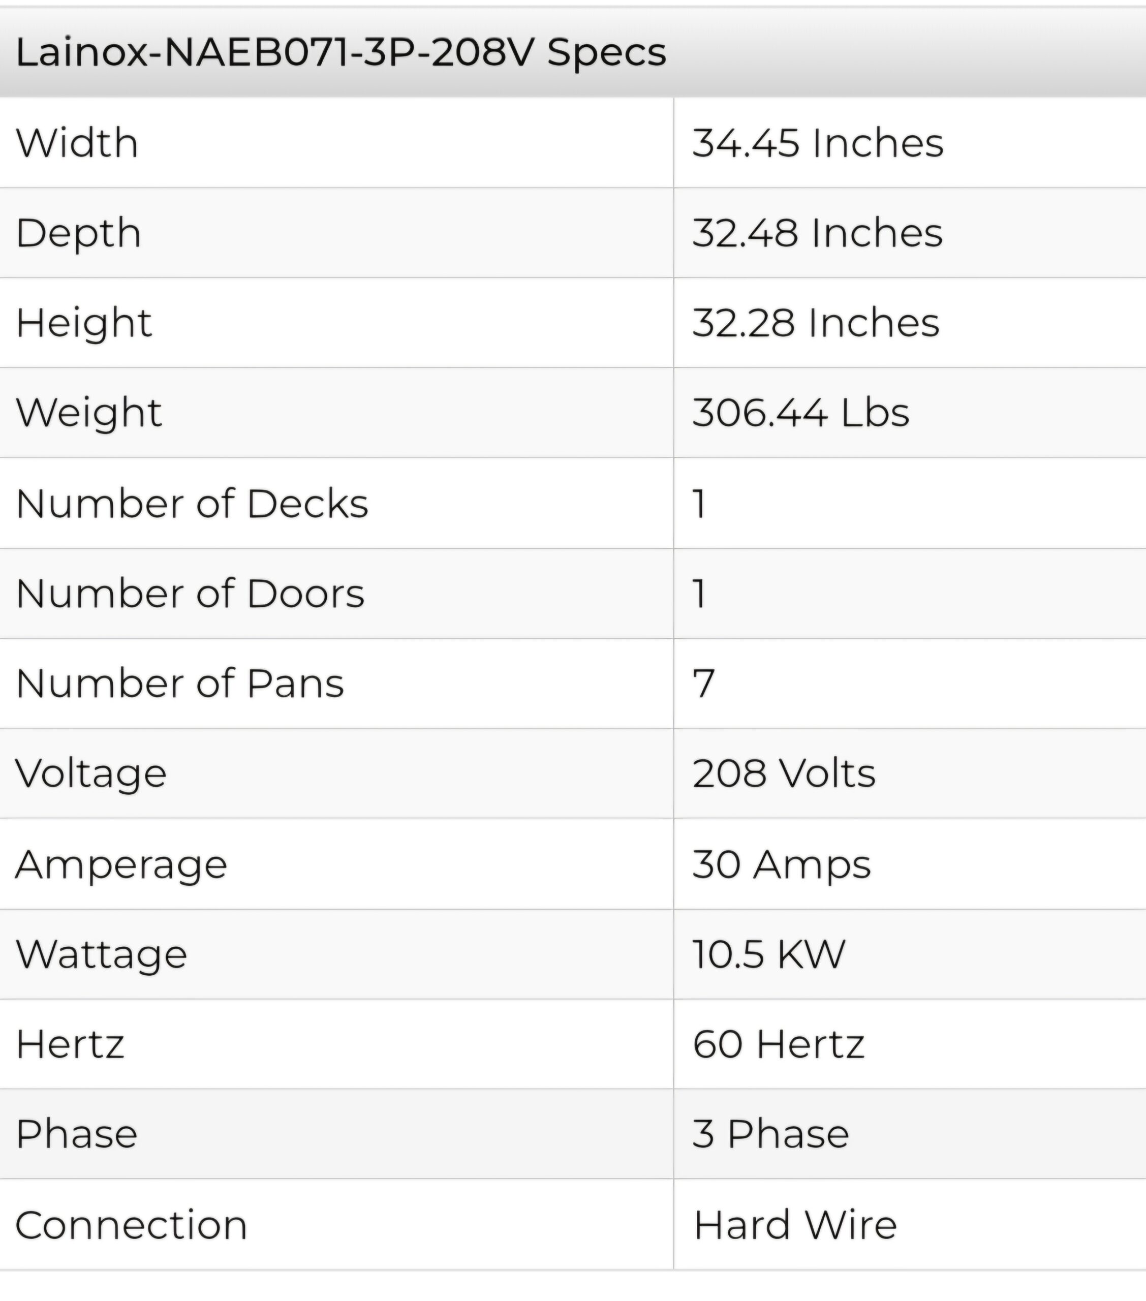Click the 32.48 Inches depth value
The image size is (1146, 1301).
tap(817, 233)
